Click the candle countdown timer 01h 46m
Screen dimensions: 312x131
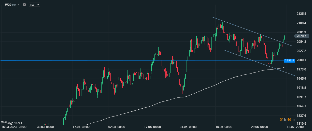(287, 120)
